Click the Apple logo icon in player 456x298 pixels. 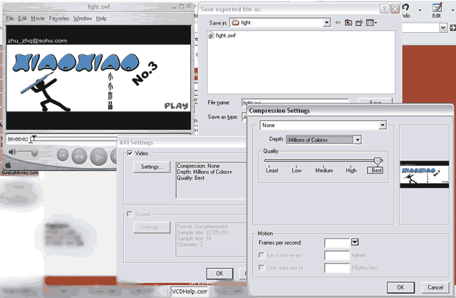8,165
